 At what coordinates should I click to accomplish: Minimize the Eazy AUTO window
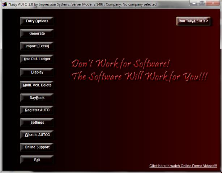pos(194,3)
